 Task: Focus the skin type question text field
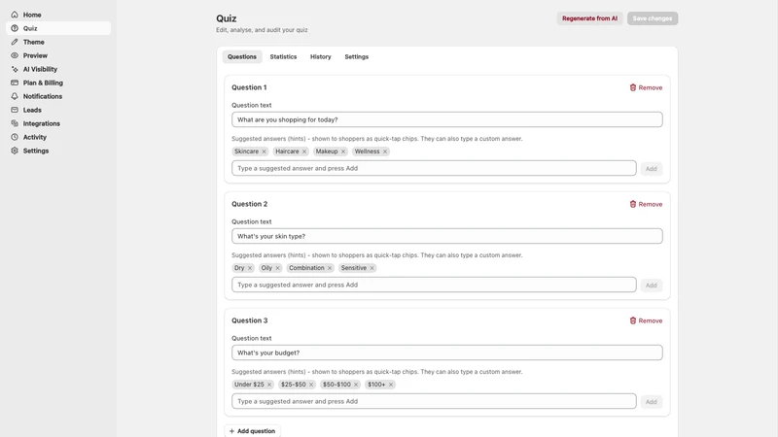click(x=447, y=236)
